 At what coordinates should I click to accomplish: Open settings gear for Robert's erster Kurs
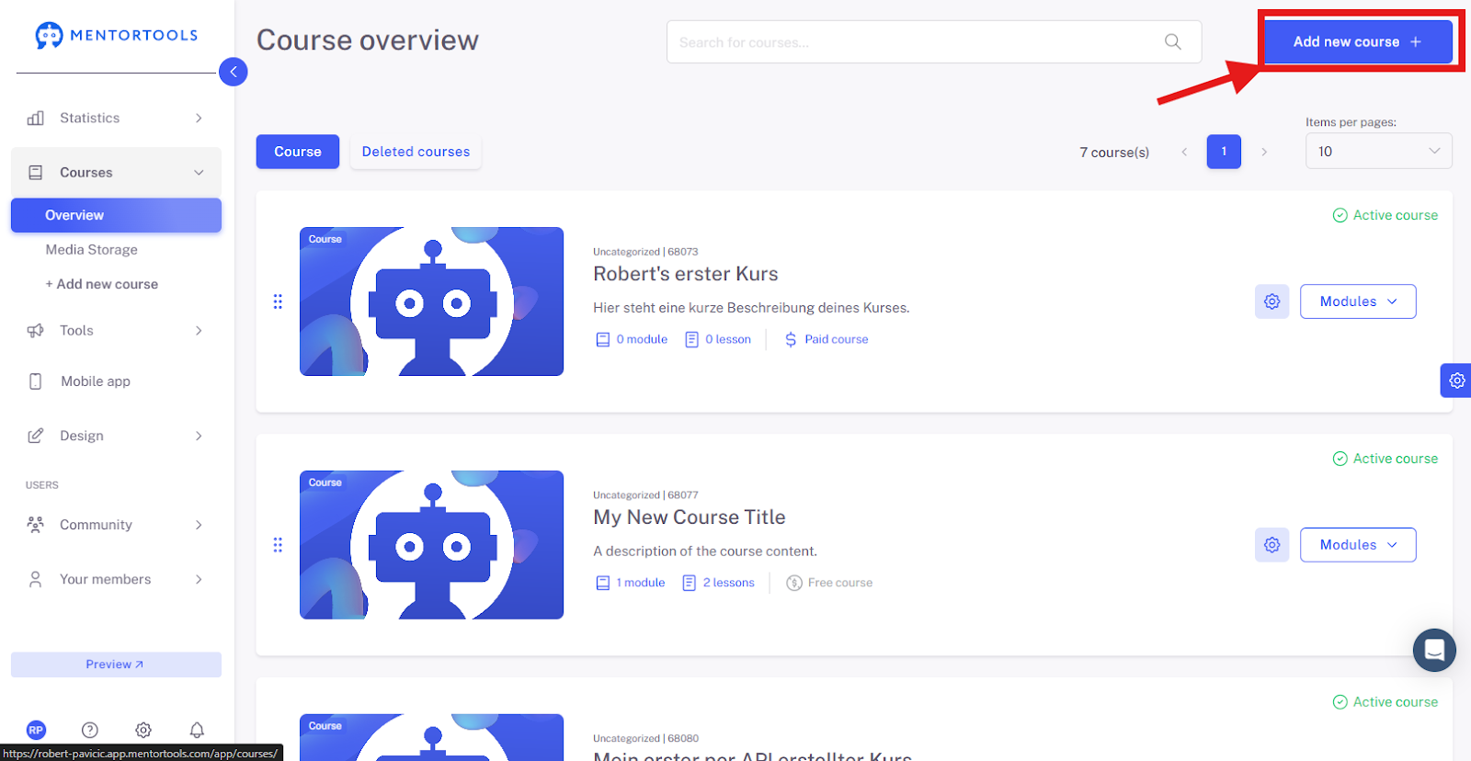[1272, 301]
